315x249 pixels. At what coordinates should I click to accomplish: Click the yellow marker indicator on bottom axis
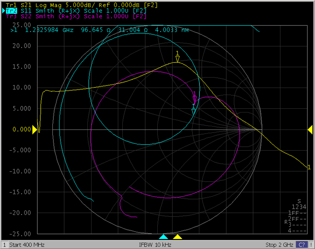click(x=178, y=237)
